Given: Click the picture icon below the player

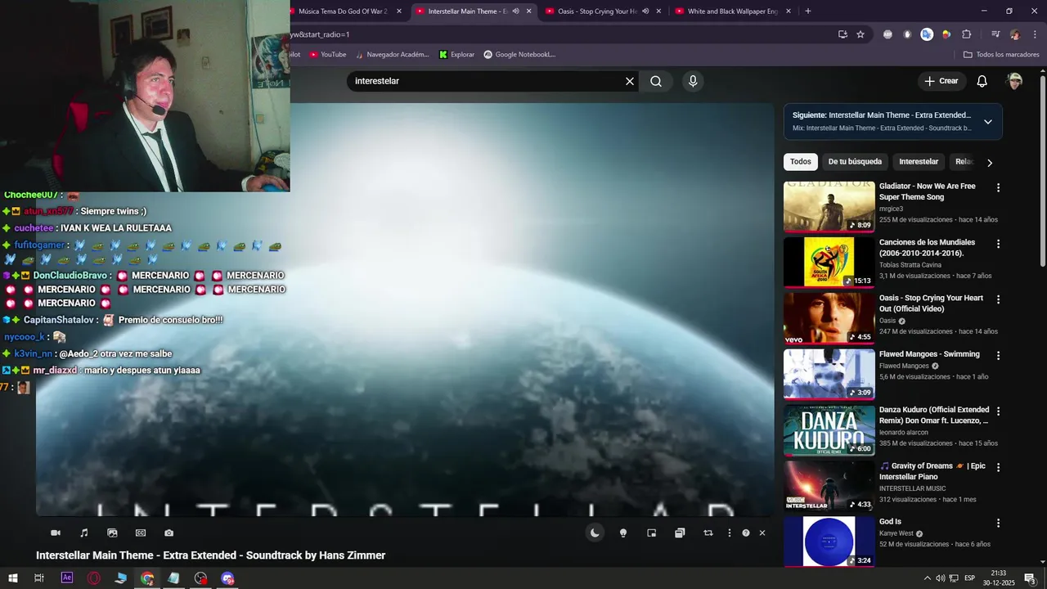Looking at the screenshot, I should point(112,533).
